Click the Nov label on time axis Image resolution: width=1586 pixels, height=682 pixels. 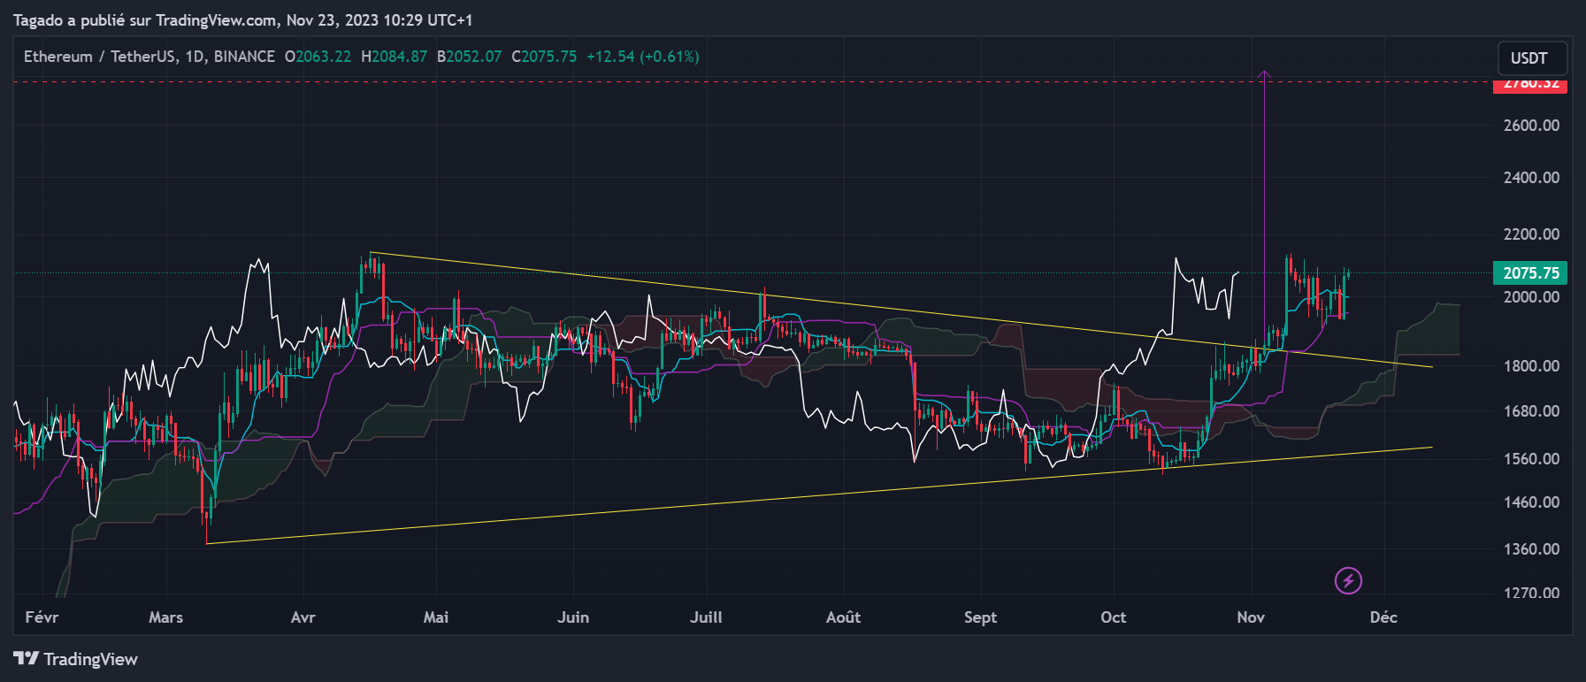(x=1251, y=617)
